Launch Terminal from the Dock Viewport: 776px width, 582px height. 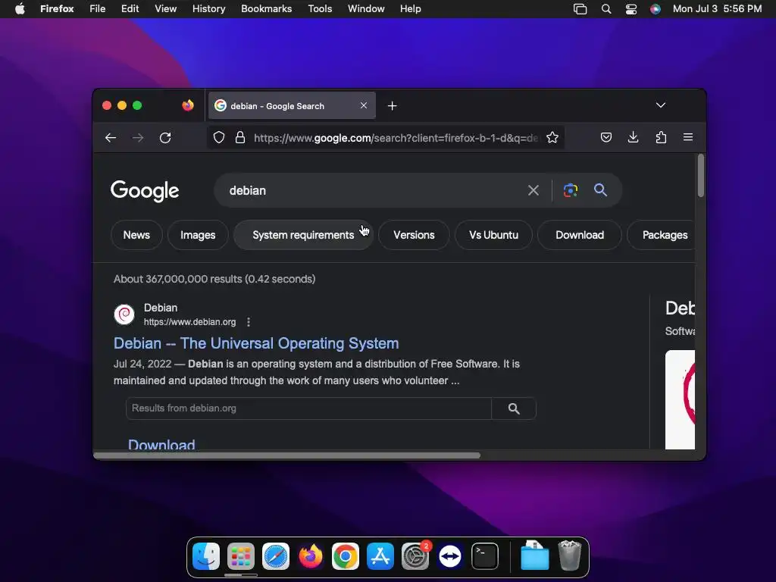[x=485, y=556]
